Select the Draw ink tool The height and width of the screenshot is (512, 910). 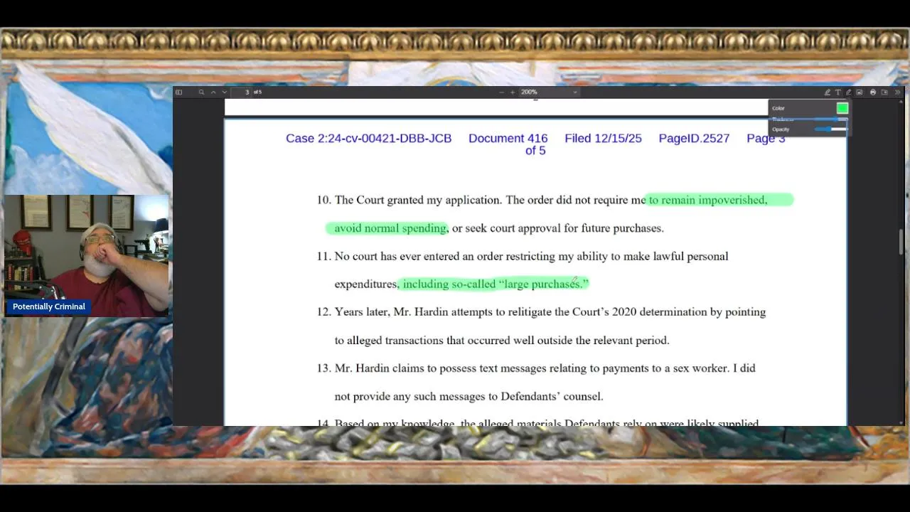pos(848,92)
